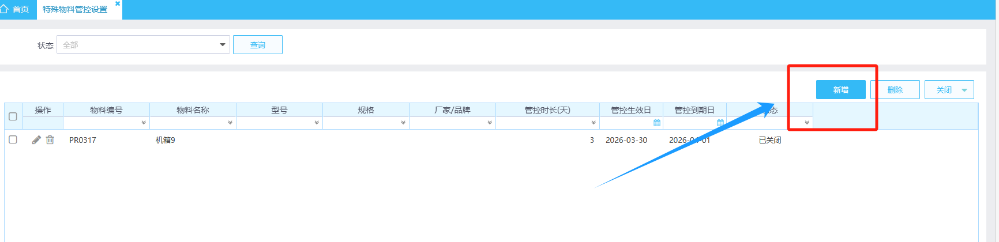
Task: Delete the PR0317 row via trash icon
Action: point(50,140)
